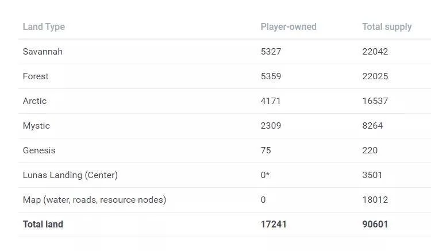Screen dimensions: 431x251
Task: Click total player-owned value 17241
Action: [274, 225]
